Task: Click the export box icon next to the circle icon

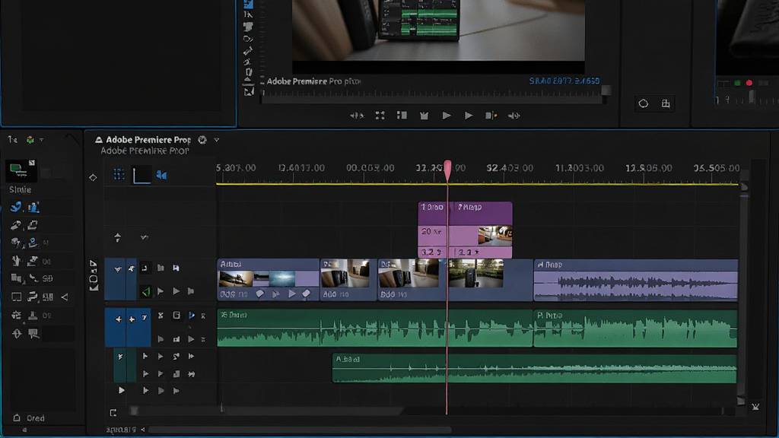Action: click(x=666, y=103)
